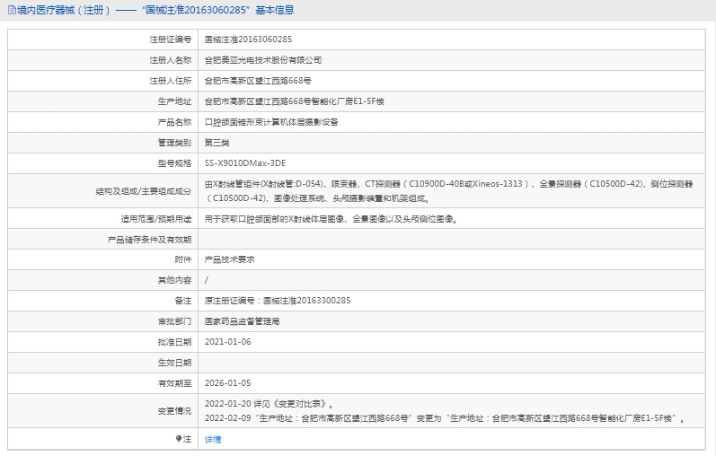This screenshot has height=456, width=716.
Task: Select product name 口腔颌面锥形束计算机体层摄影设备
Action: point(271,122)
